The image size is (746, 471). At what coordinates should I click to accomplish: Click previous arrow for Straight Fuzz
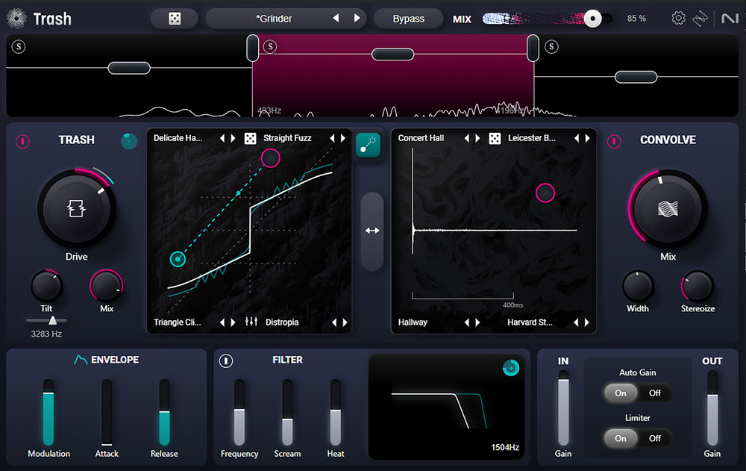[332, 138]
